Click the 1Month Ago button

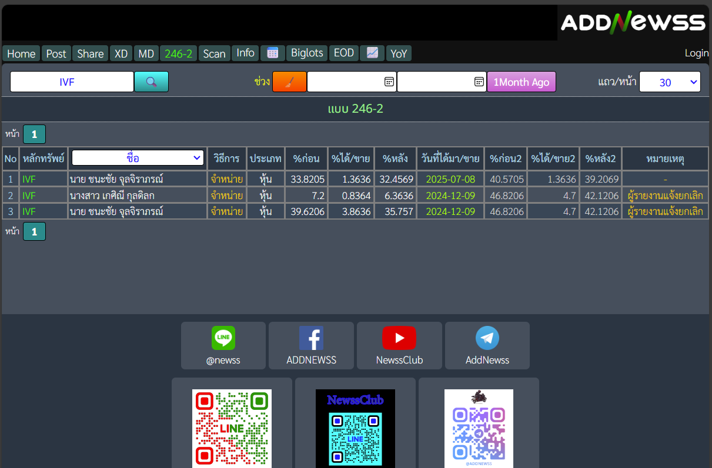point(522,82)
